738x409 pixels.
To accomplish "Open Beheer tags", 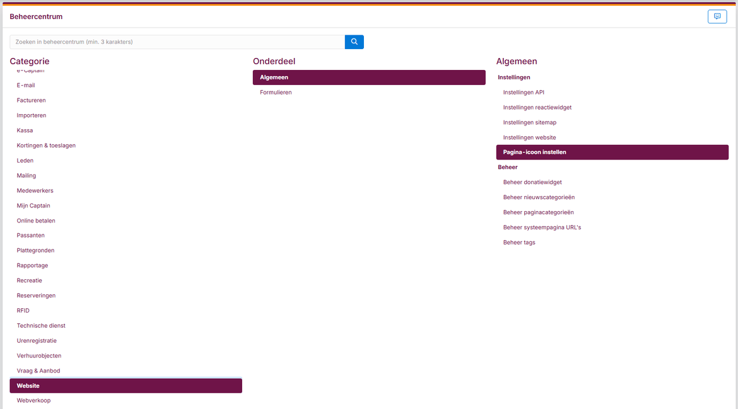I will coord(519,243).
